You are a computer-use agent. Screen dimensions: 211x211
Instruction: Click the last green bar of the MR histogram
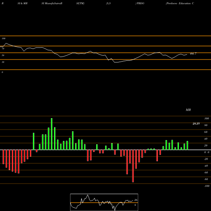click(x=187, y=145)
